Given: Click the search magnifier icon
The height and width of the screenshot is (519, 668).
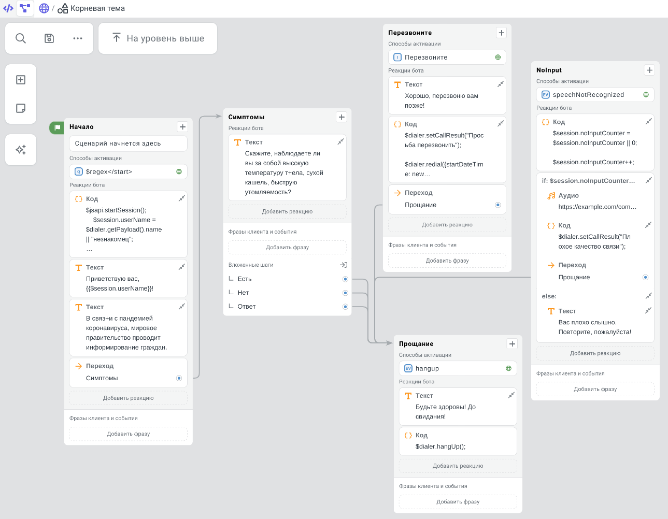Looking at the screenshot, I should [21, 38].
